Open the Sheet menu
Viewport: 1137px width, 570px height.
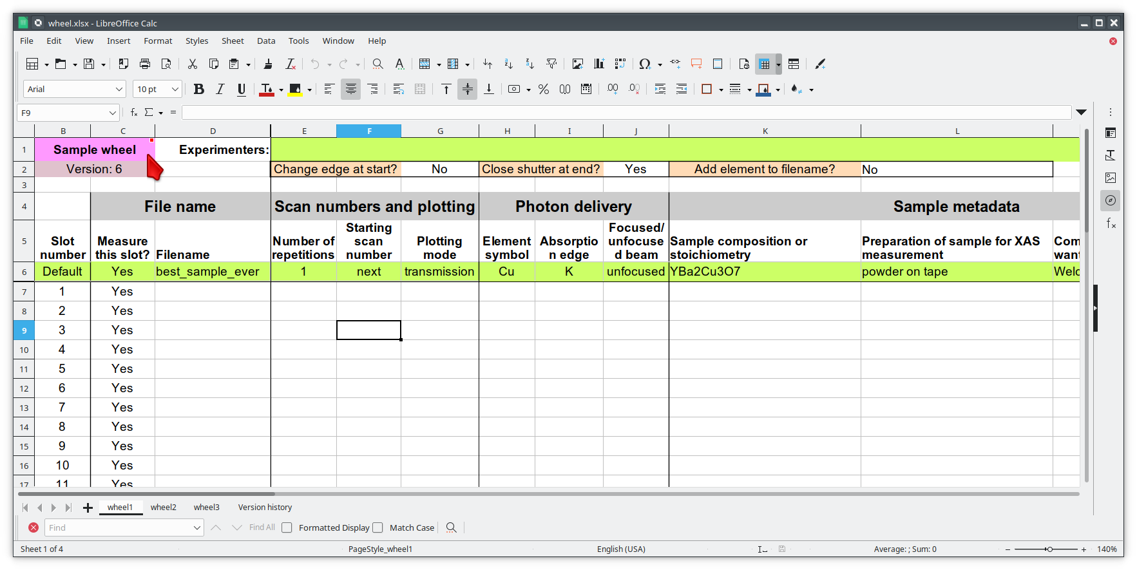click(233, 41)
